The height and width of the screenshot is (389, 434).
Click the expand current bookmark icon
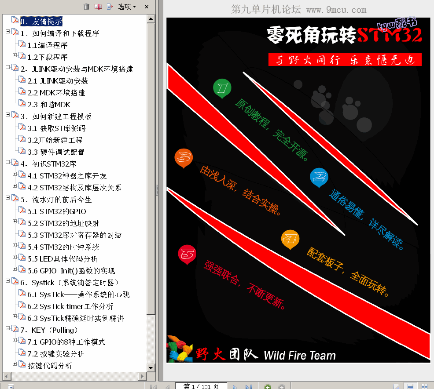[110, 6]
